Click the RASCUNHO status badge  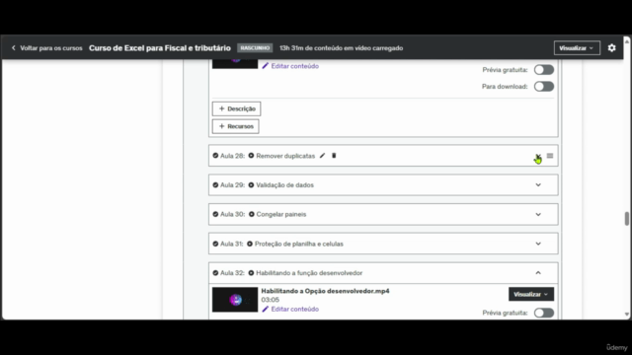coord(255,48)
